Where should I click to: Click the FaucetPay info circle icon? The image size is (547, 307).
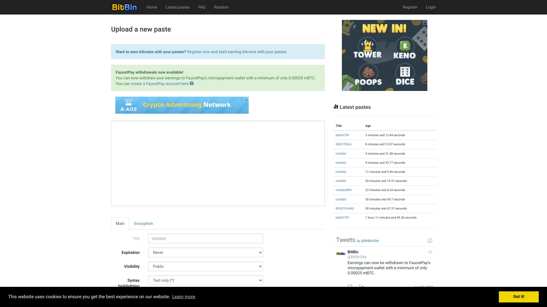(x=192, y=83)
